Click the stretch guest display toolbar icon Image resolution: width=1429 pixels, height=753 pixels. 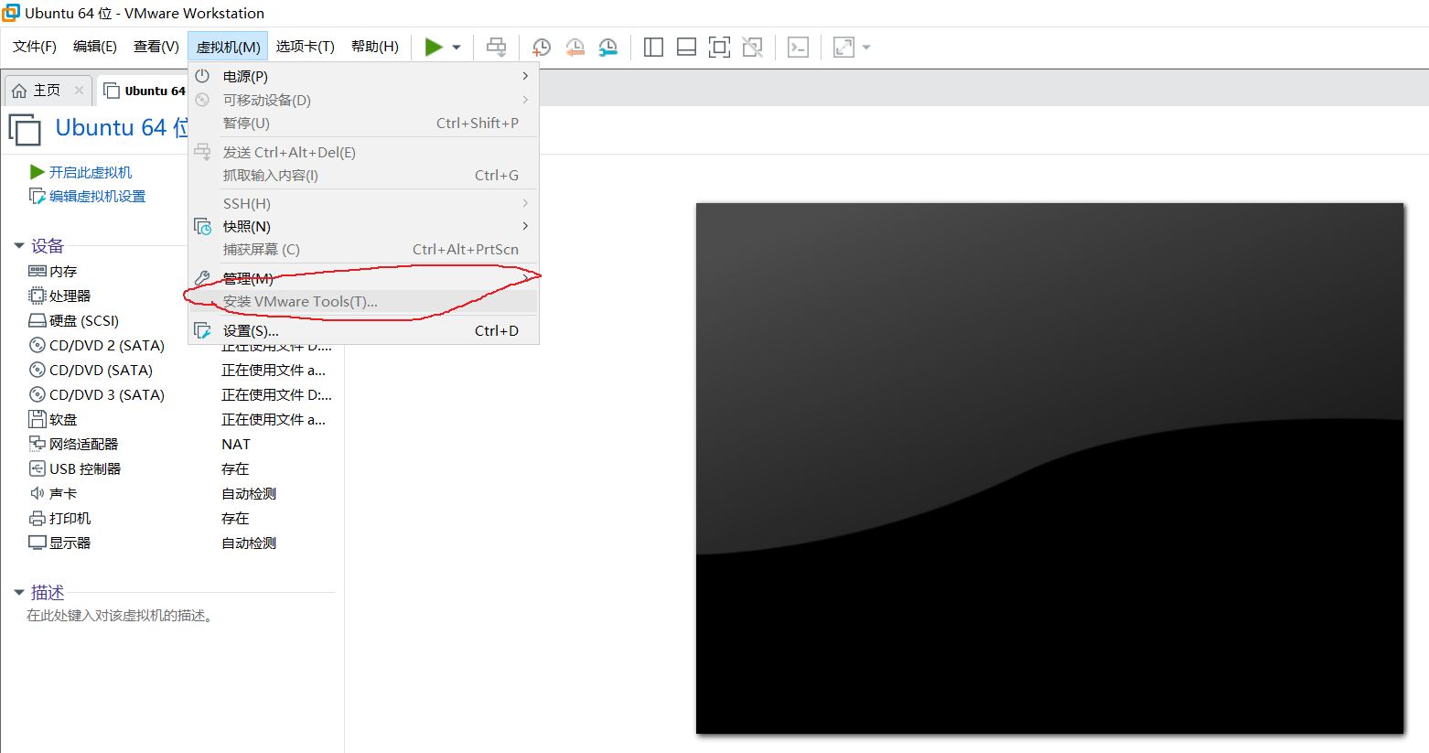843,47
